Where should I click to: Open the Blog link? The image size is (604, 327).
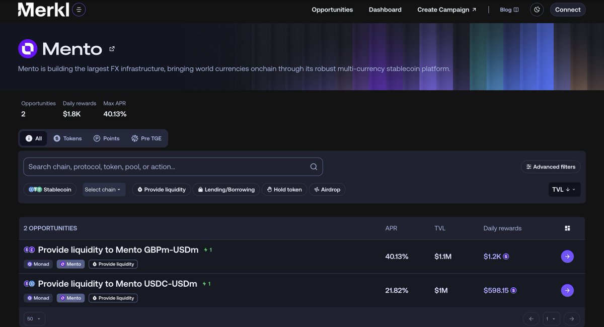point(509,10)
